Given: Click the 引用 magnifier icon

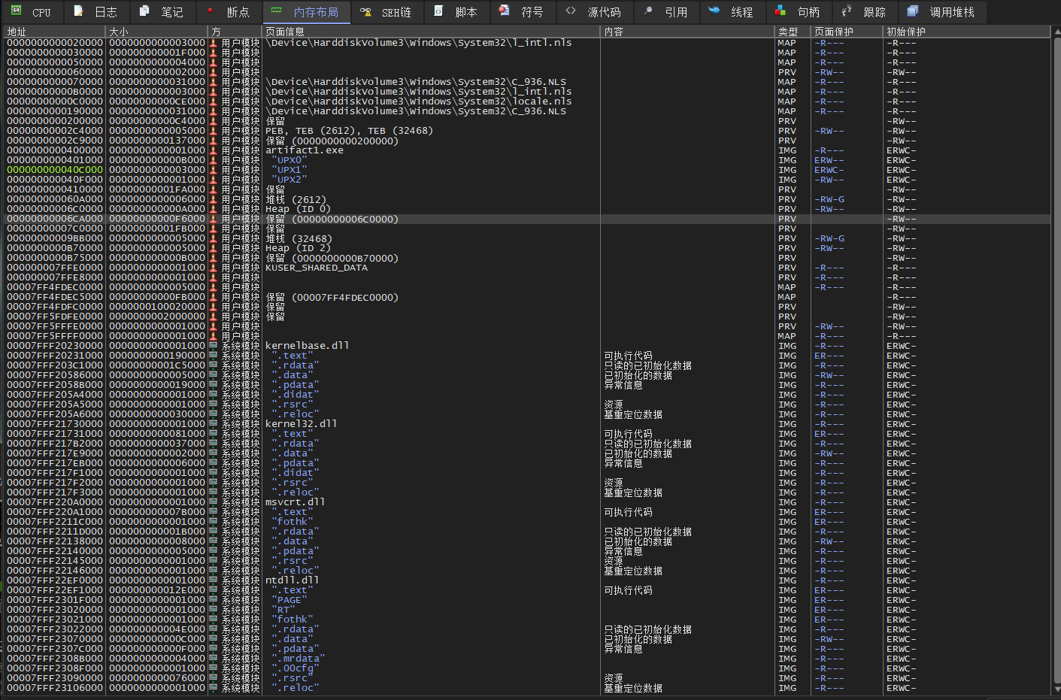Looking at the screenshot, I should pos(648,11).
